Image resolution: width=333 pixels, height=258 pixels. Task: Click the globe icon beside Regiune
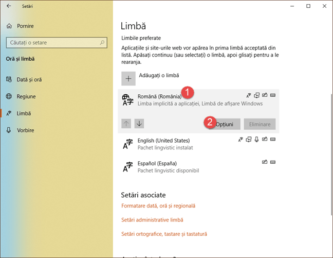[9, 96]
